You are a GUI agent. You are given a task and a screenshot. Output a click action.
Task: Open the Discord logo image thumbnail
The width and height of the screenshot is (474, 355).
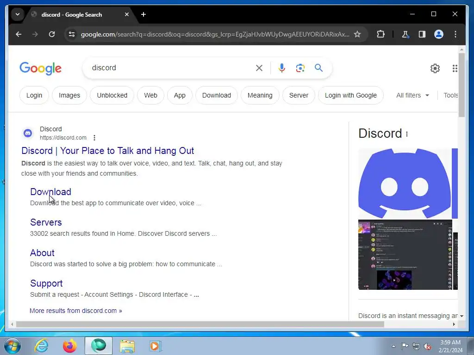405,184
